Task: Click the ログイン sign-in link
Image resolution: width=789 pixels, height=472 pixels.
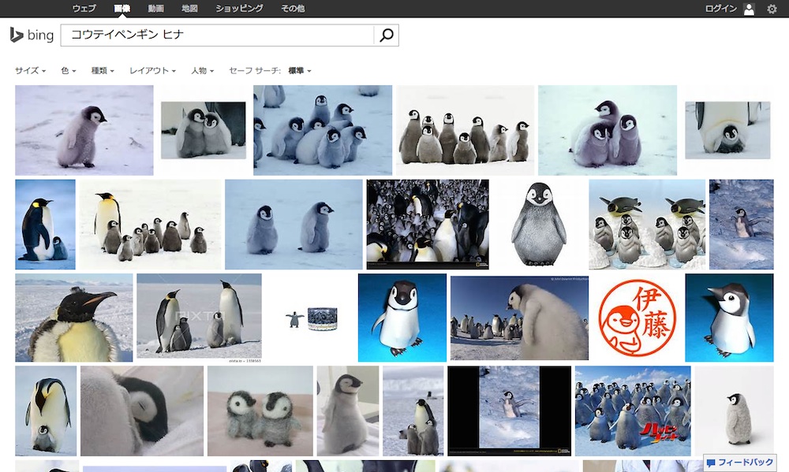Action: pos(720,9)
